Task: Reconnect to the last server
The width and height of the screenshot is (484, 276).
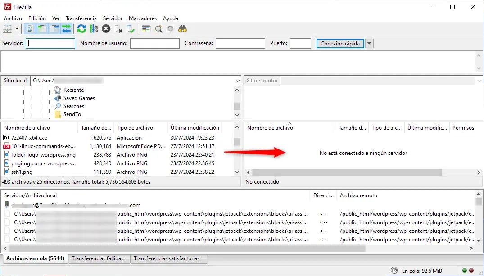Action: point(131,29)
